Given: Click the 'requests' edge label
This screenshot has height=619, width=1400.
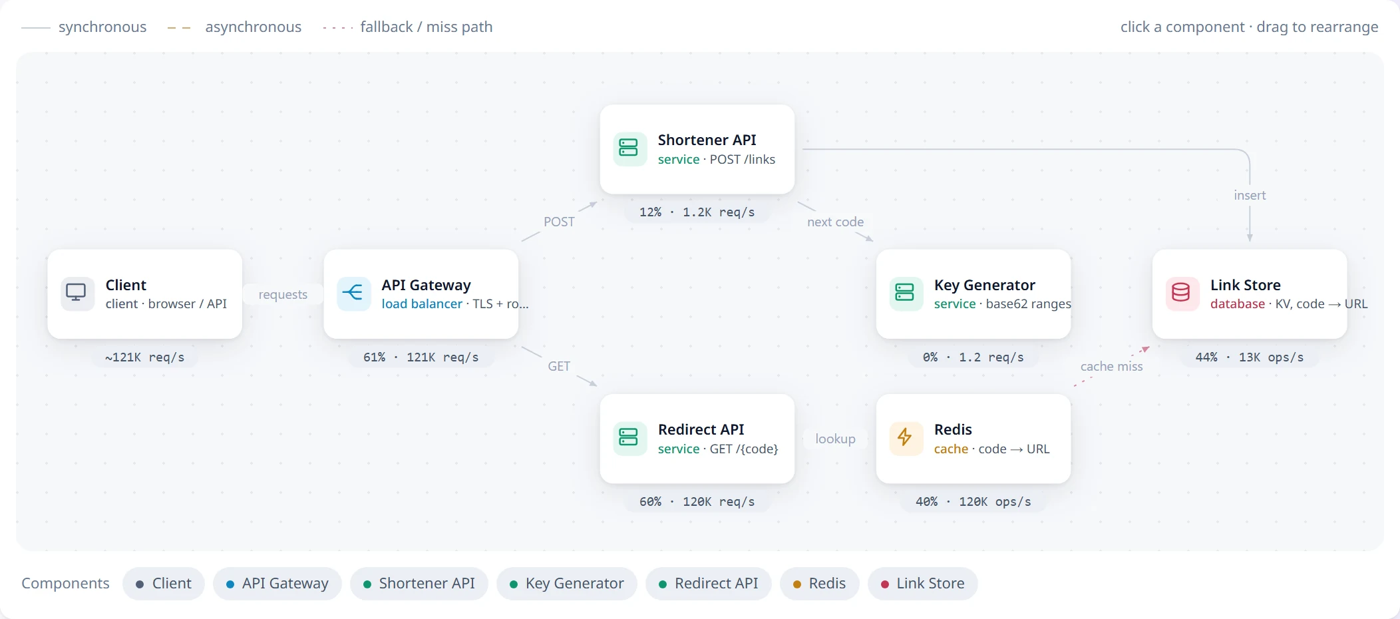Looking at the screenshot, I should [x=283, y=294].
